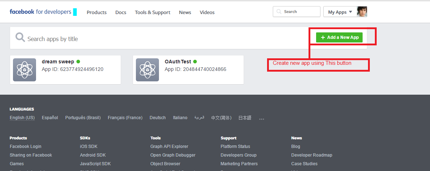Click the Tools footer heading
The height and width of the screenshot is (171, 430).
click(155, 138)
